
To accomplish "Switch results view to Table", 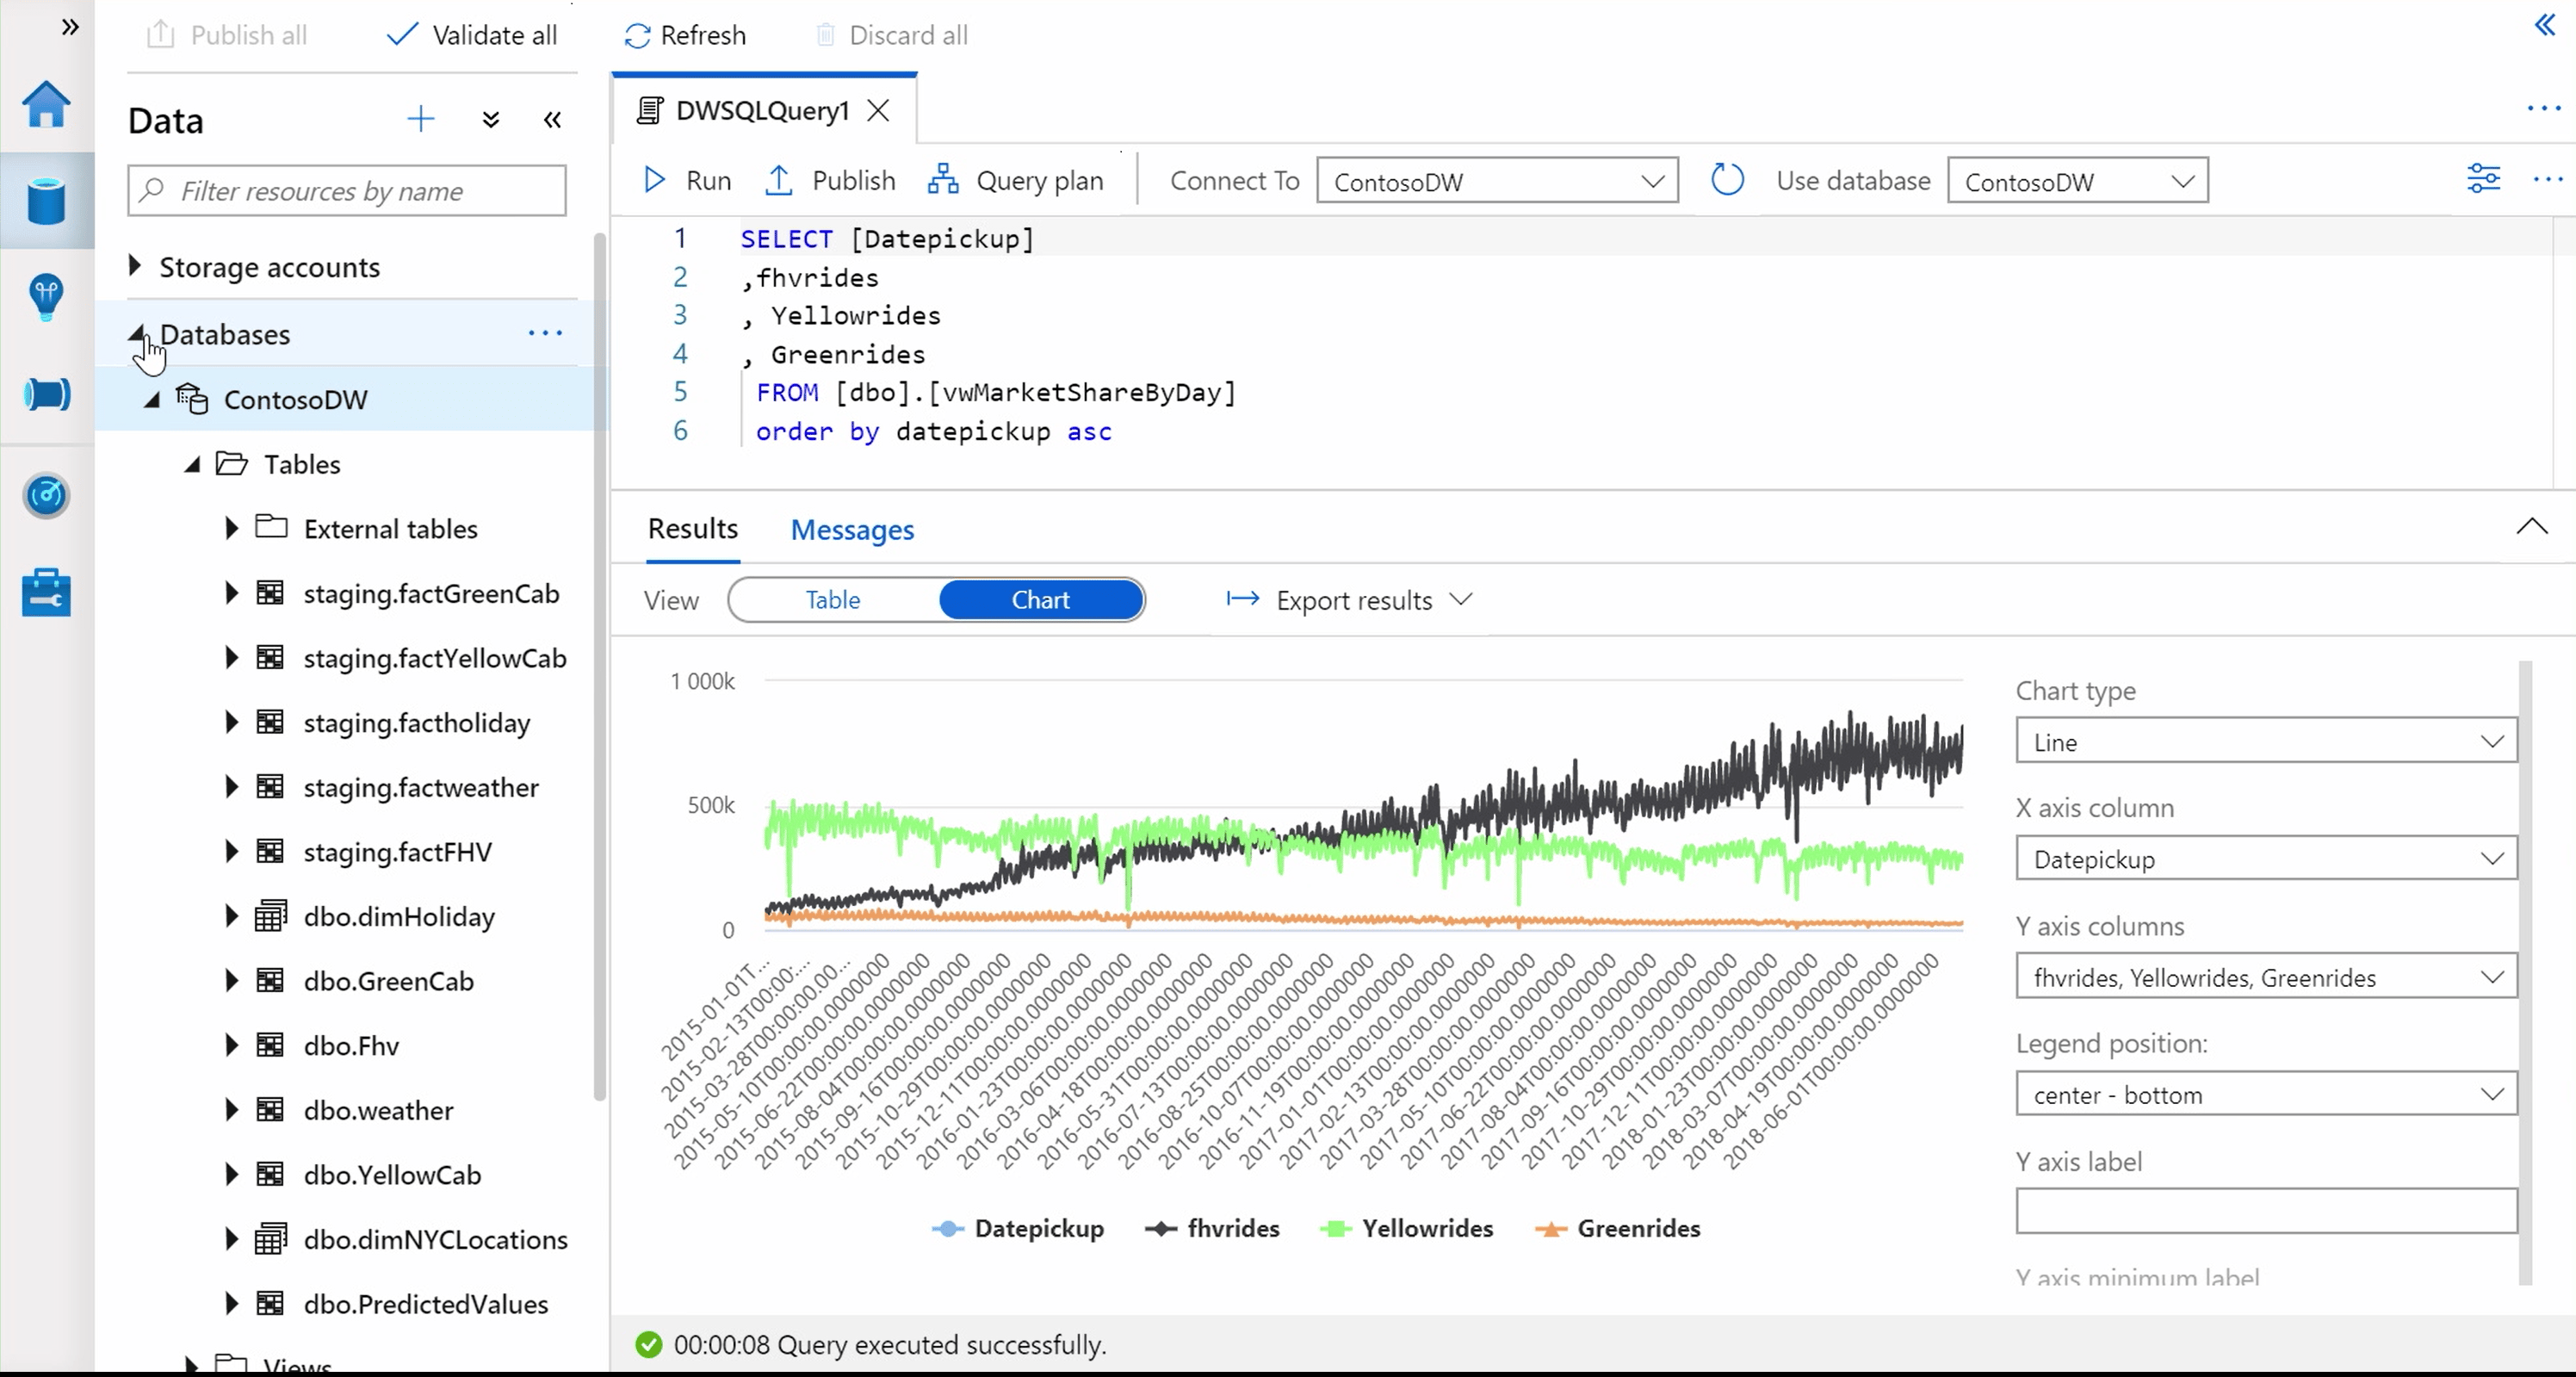I will point(832,600).
